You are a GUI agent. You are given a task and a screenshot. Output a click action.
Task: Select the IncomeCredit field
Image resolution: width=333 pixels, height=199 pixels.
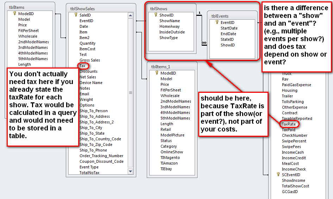(x=294, y=158)
